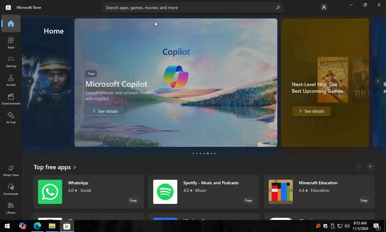
Task: Click Free button on WhatsApp card
Action: 133,201
